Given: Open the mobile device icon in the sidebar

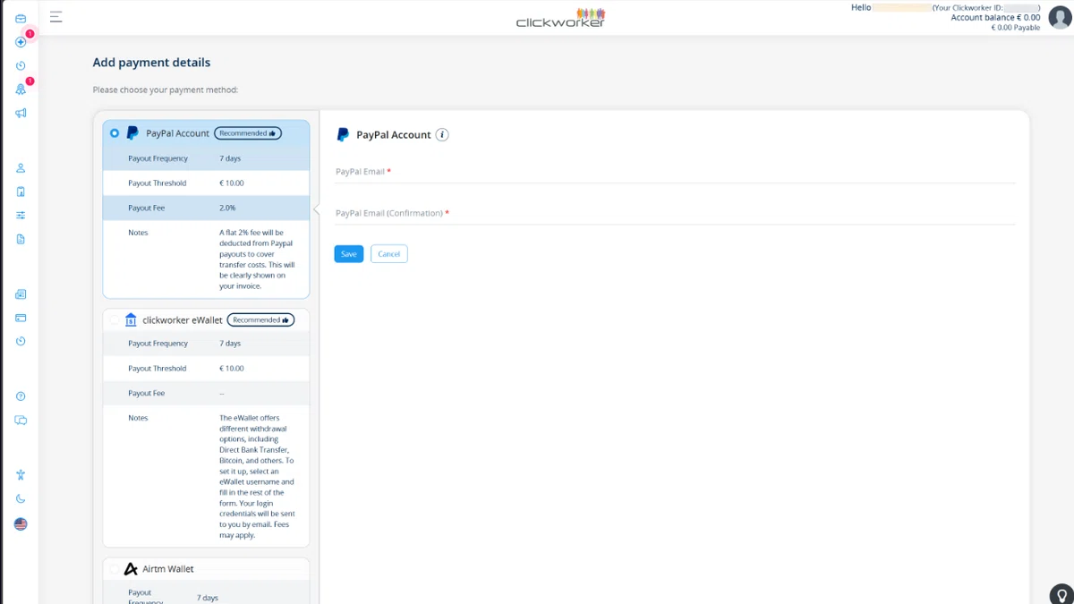Looking at the screenshot, I should point(21,191).
